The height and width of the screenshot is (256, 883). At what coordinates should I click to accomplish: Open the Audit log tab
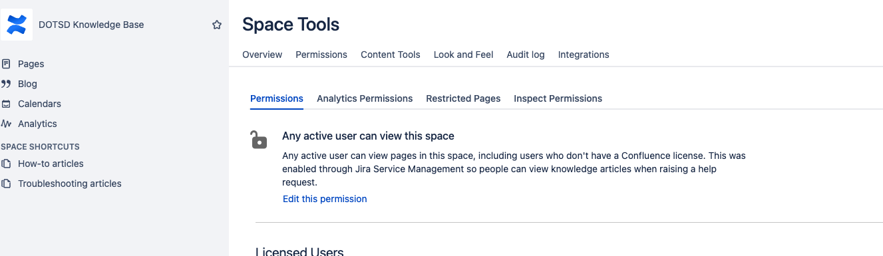click(526, 55)
